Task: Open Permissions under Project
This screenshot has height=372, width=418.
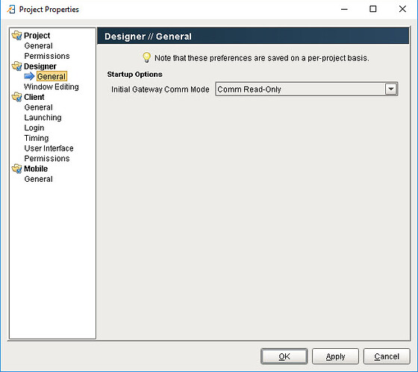Action: 47,56
